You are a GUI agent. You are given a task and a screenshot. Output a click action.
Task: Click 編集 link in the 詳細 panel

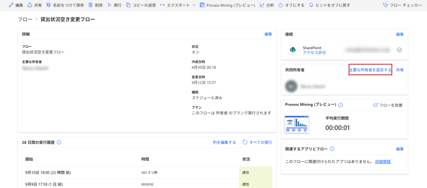(x=268, y=34)
